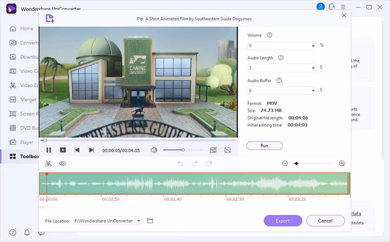Click the Export button
Image resolution: width=390 pixels, height=242 pixels.
click(283, 220)
